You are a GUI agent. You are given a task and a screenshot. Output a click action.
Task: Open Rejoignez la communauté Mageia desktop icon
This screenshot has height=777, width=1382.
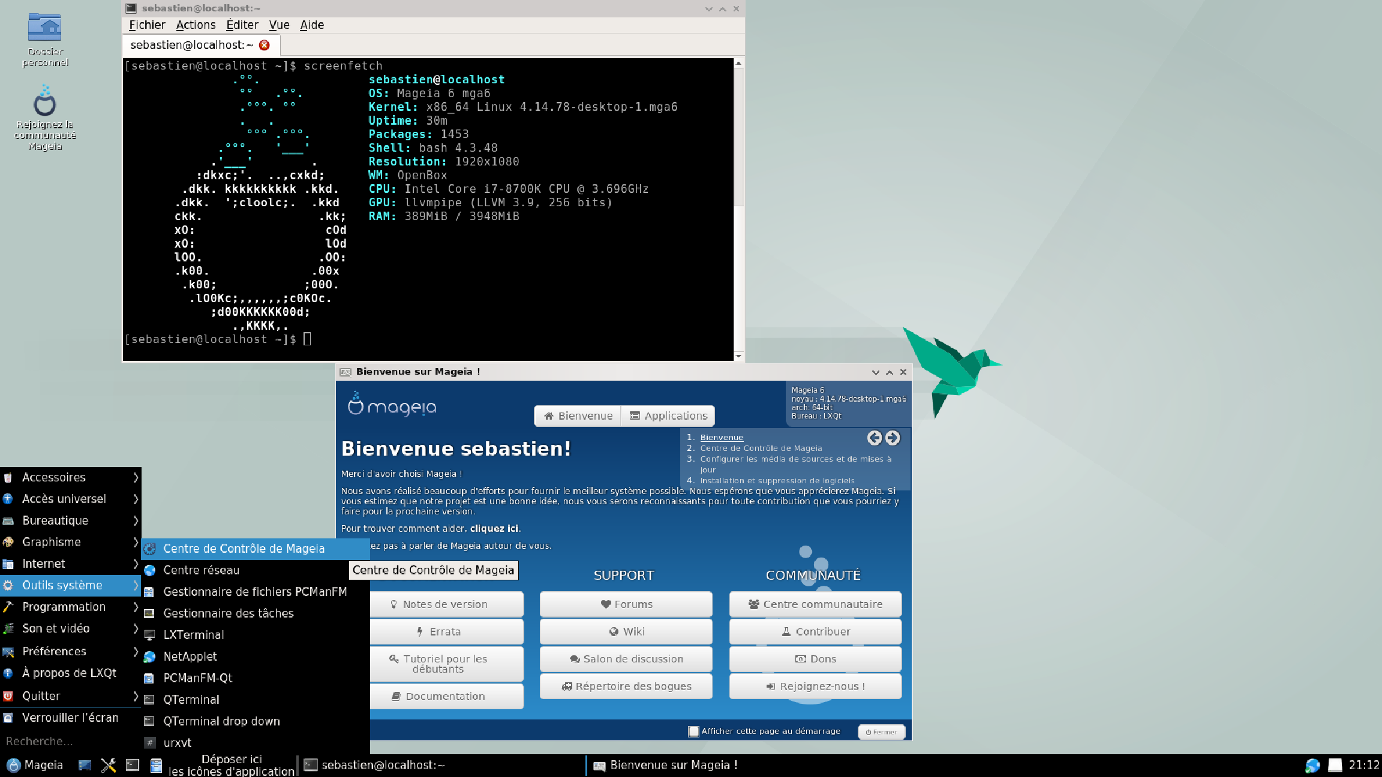(x=45, y=118)
